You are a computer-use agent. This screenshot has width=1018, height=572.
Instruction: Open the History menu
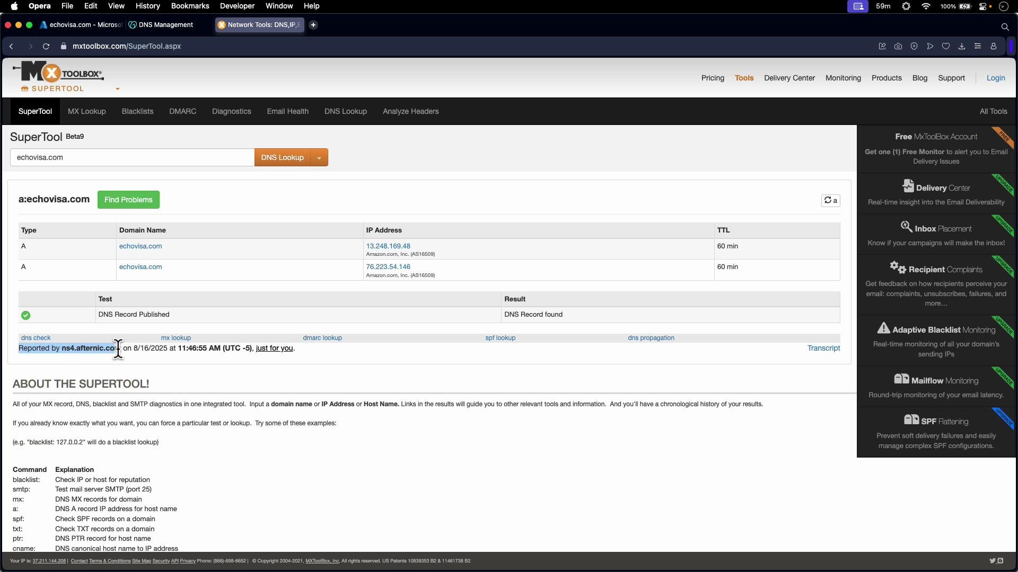click(x=147, y=6)
